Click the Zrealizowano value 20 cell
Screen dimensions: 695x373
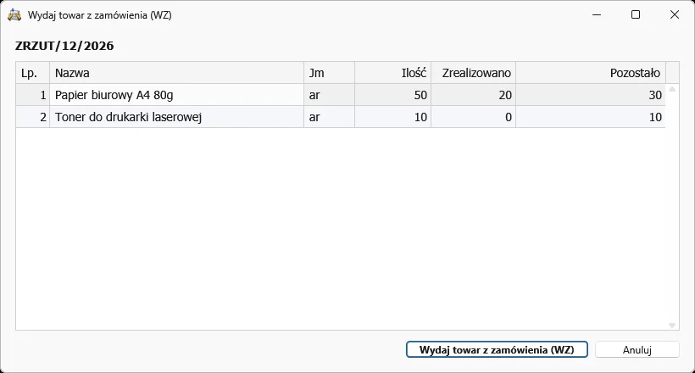[474, 95]
